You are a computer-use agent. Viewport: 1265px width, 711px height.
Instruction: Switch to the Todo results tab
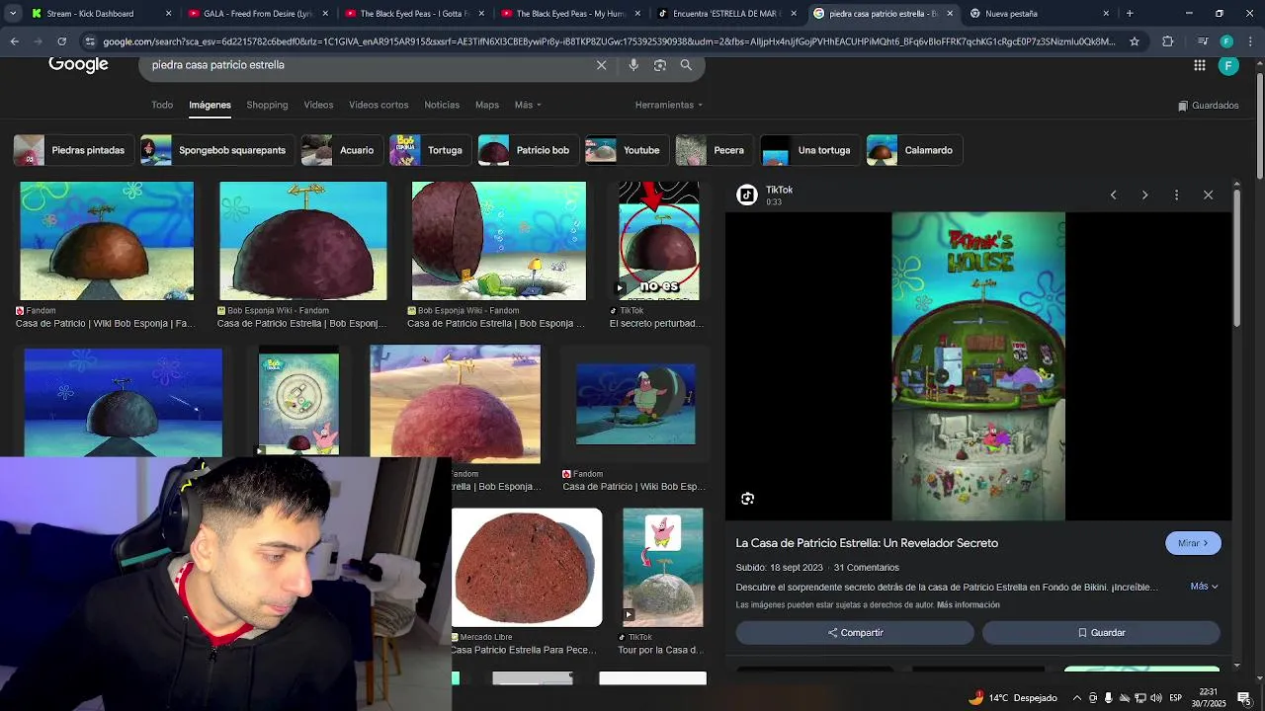pyautogui.click(x=162, y=105)
